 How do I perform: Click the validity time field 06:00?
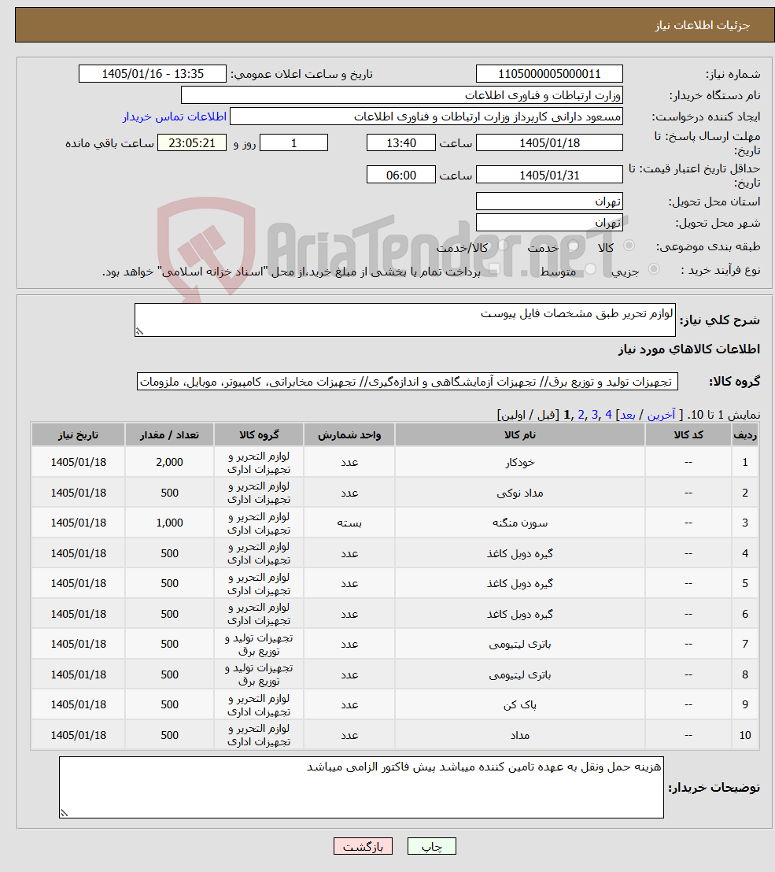(400, 175)
